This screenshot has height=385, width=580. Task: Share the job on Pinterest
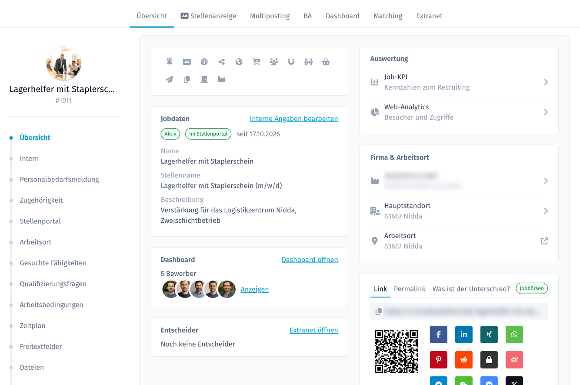(x=439, y=360)
